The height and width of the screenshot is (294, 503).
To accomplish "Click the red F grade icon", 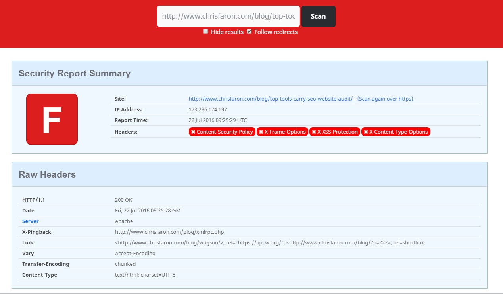I will click(52, 119).
